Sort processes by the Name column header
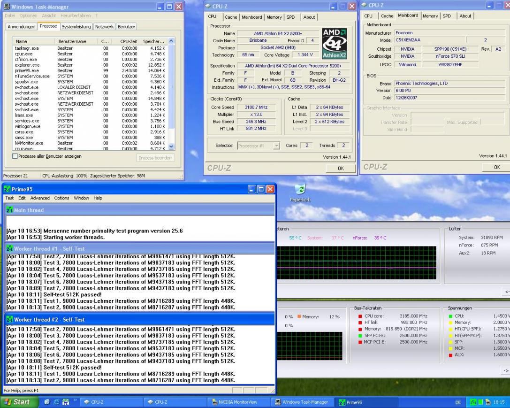 [x=34, y=41]
